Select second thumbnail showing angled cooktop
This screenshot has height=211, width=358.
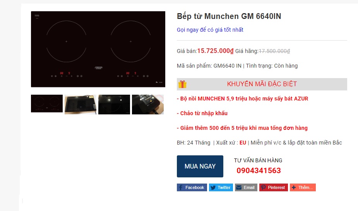click(81, 104)
